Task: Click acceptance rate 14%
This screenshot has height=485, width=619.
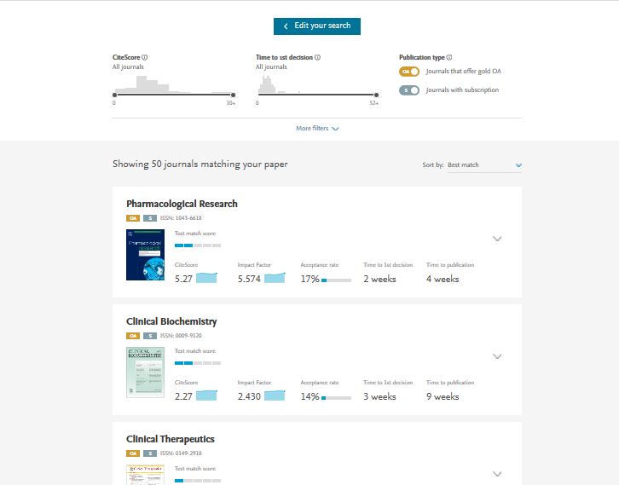Action: (309, 396)
